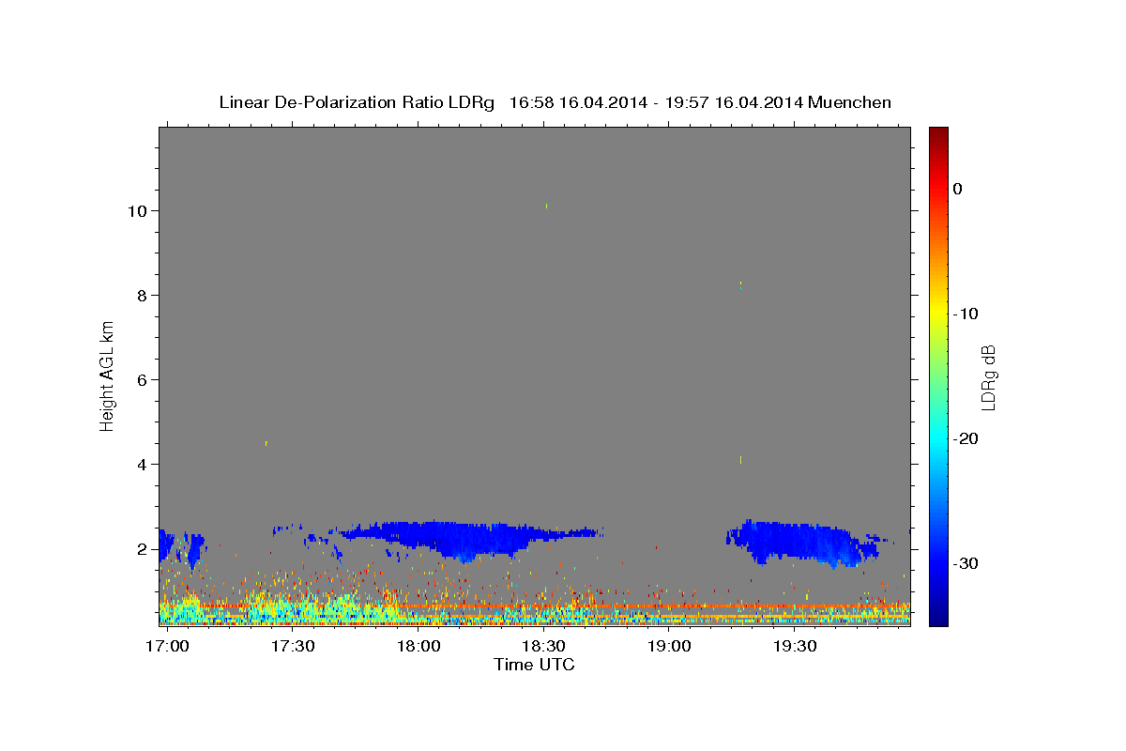
Task: Click the "LDRg dB" colorbar label
Action: point(988,377)
